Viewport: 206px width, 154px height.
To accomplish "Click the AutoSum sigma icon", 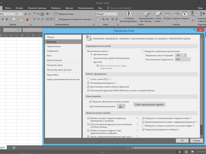I will pos(192,12).
